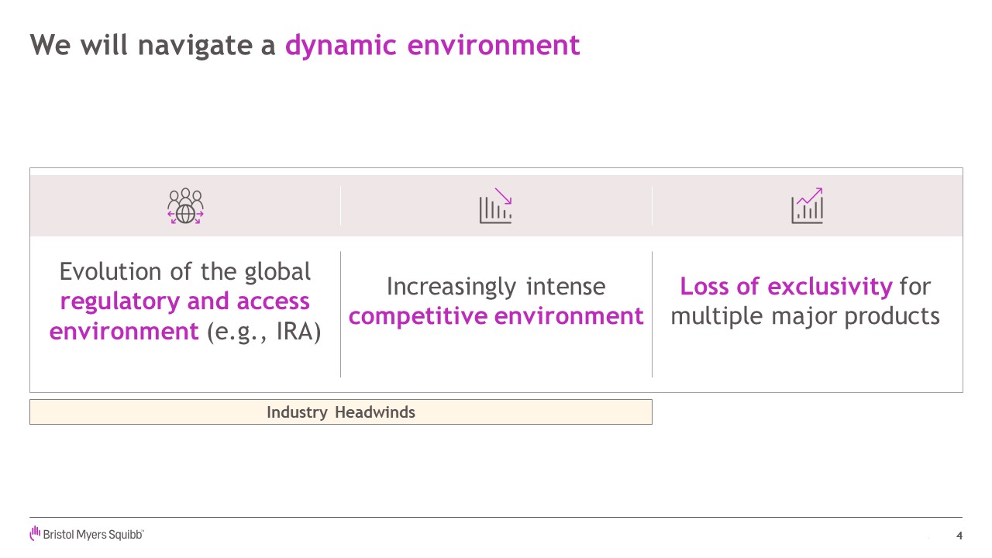992x558 pixels.
Task: Click the people and globe icon
Action: coord(185,206)
